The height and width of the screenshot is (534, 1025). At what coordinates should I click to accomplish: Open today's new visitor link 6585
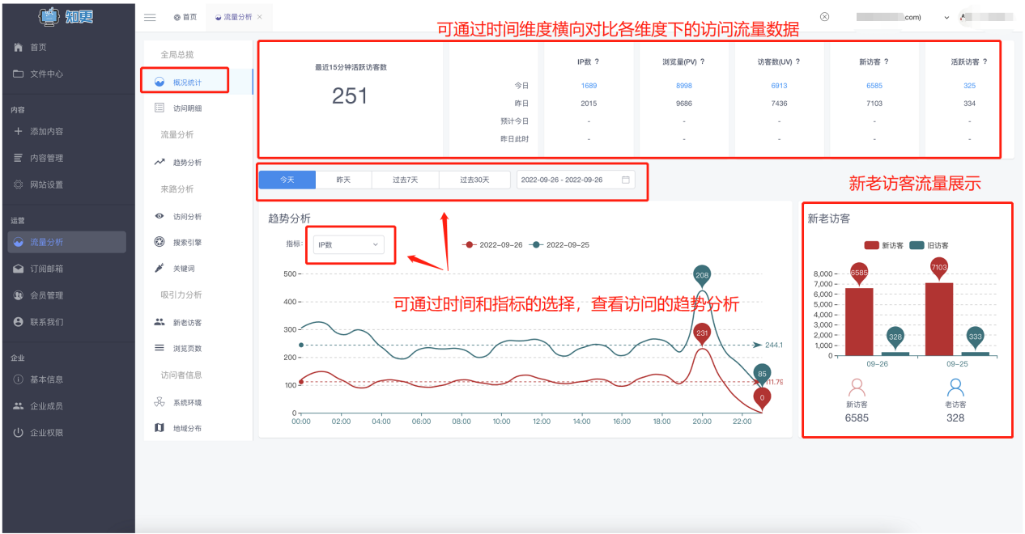point(874,86)
